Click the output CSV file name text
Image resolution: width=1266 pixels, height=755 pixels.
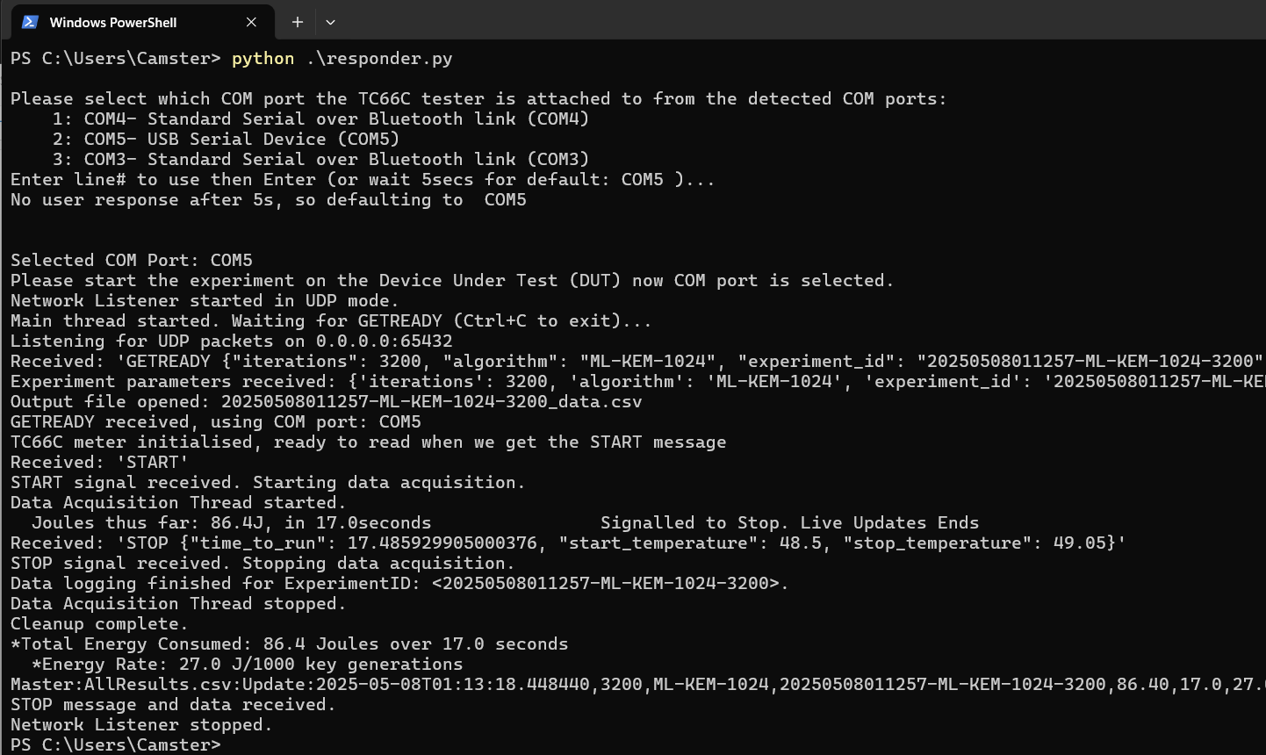(x=431, y=402)
